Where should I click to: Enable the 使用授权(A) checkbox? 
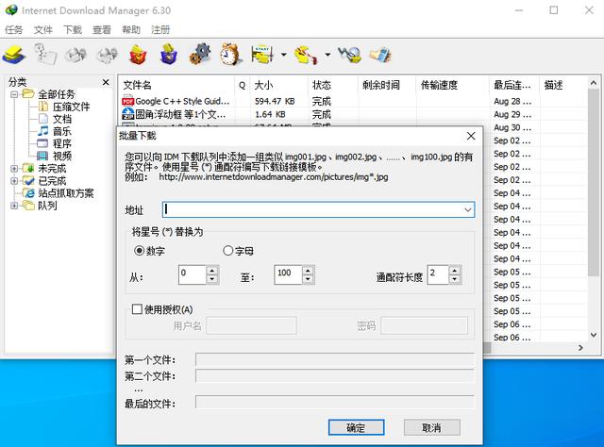coord(137,309)
